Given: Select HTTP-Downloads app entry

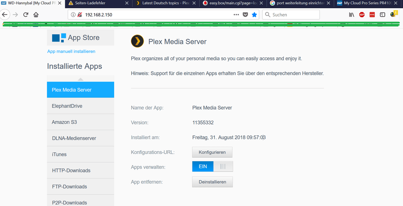Looking at the screenshot, I should point(80,171).
